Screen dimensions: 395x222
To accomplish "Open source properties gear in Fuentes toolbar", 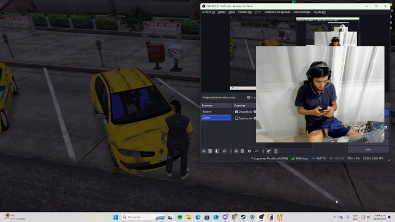I will click(249, 151).
